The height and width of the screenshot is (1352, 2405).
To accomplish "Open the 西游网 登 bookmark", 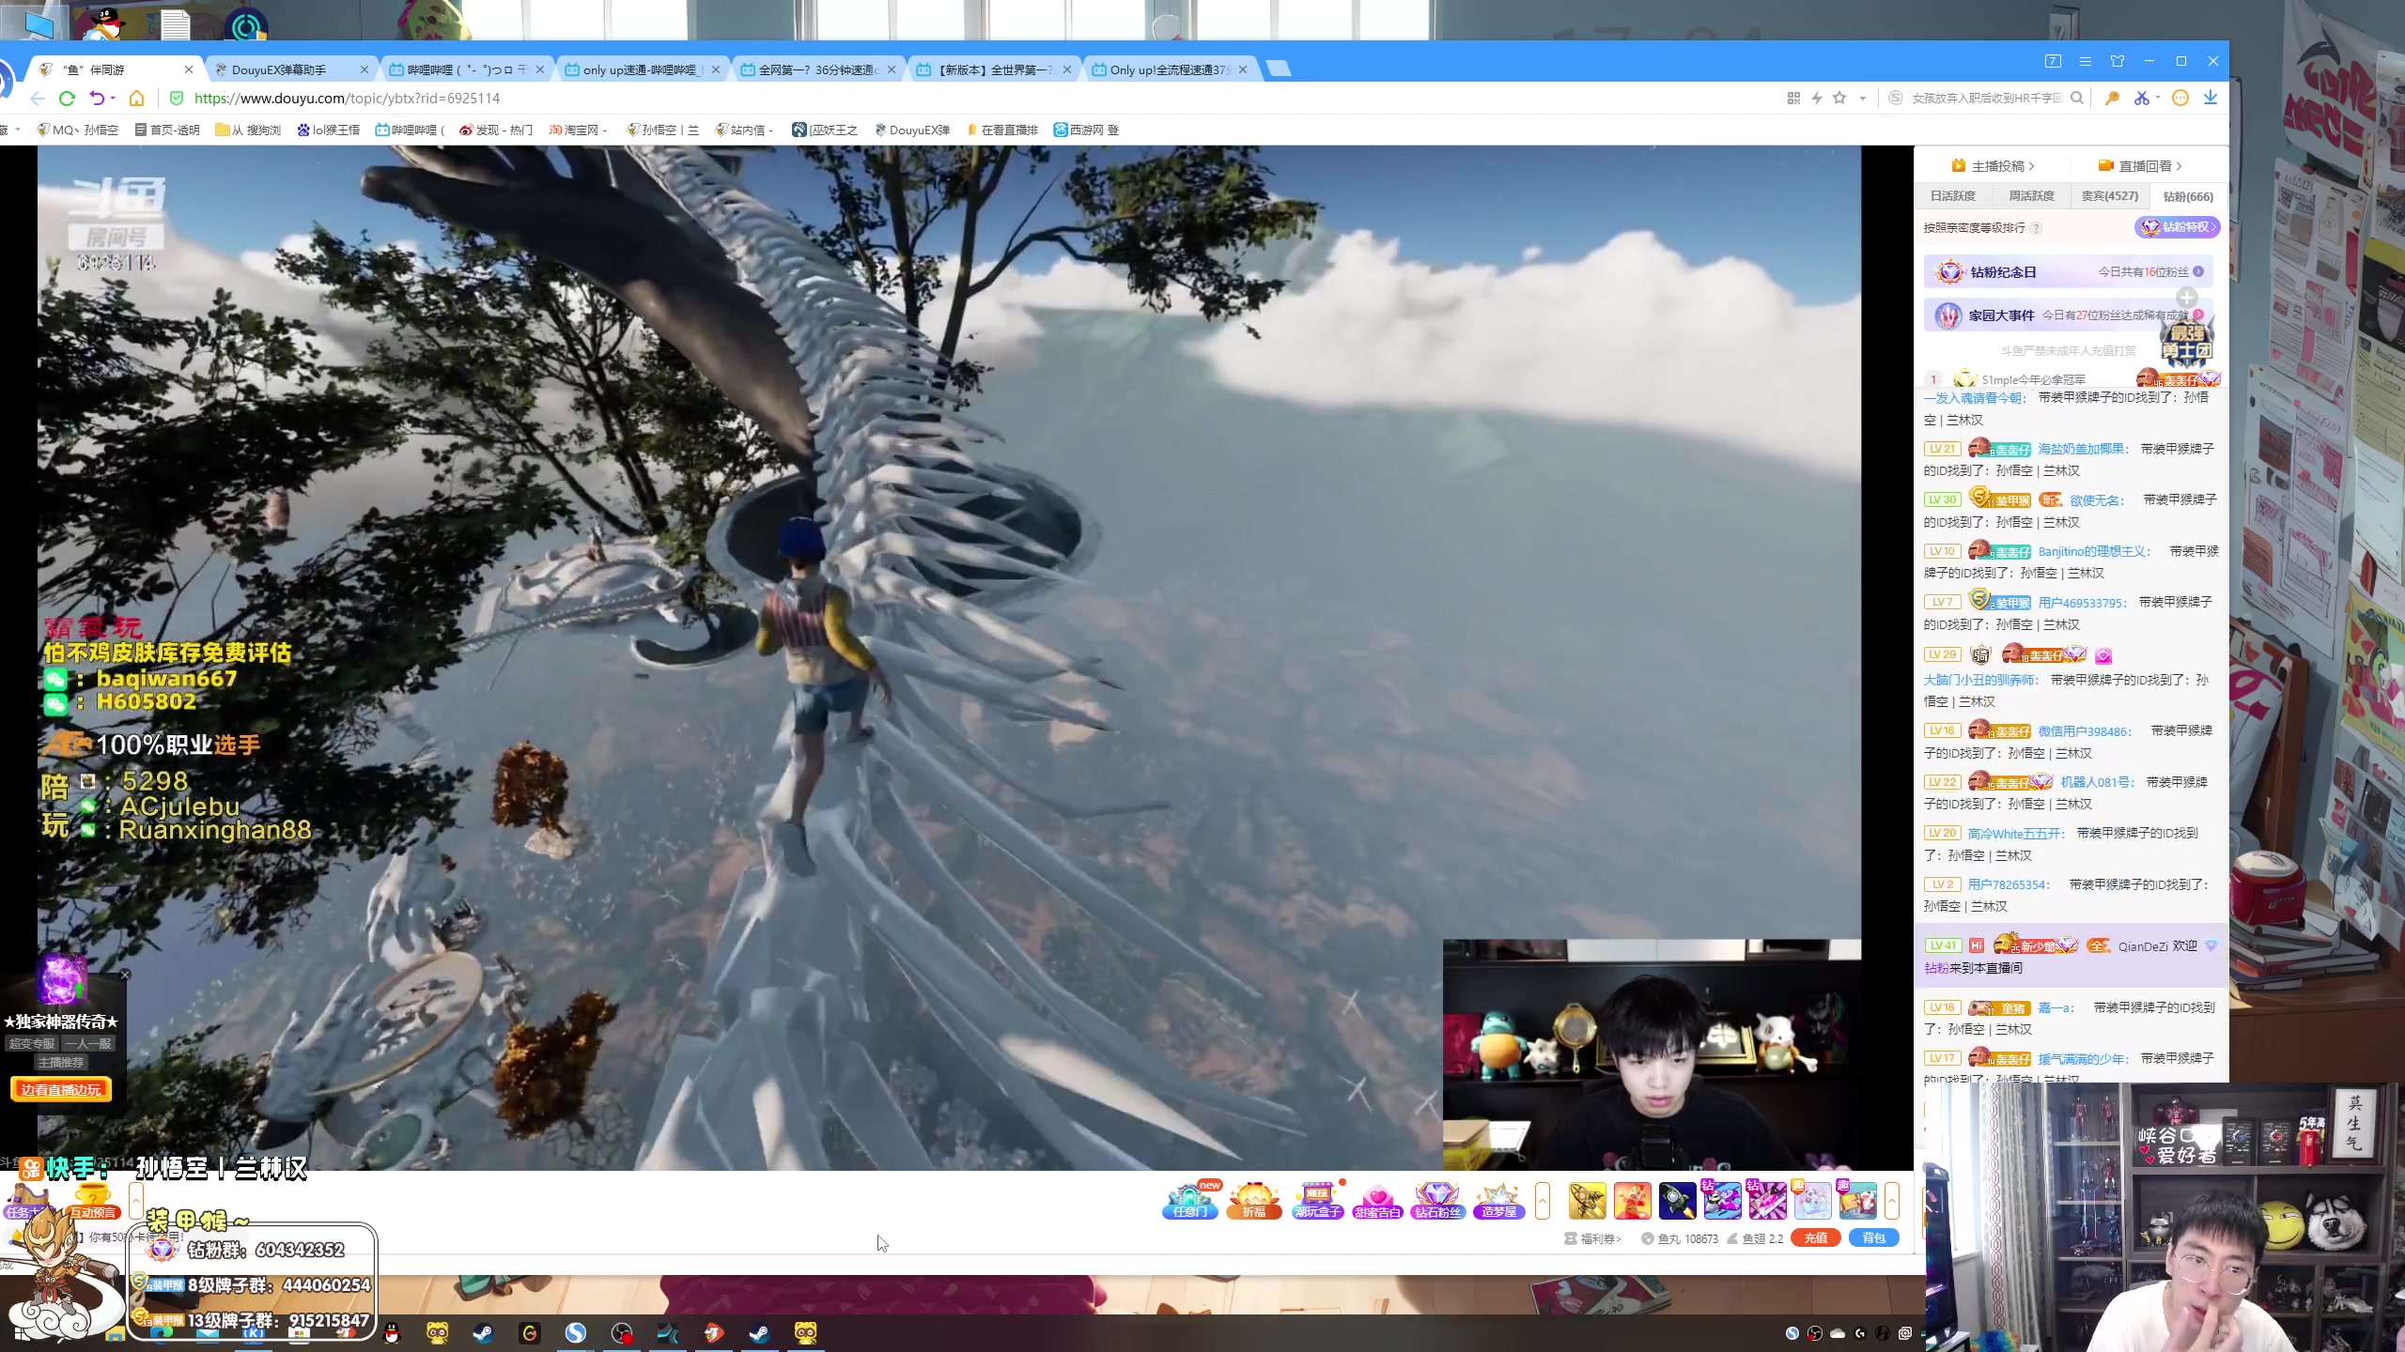I will point(1086,130).
